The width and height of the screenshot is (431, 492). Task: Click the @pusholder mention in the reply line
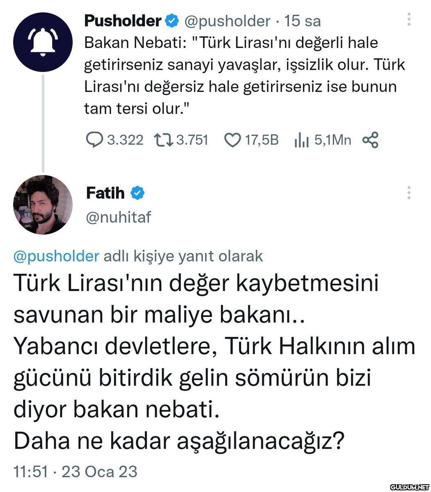(x=56, y=256)
